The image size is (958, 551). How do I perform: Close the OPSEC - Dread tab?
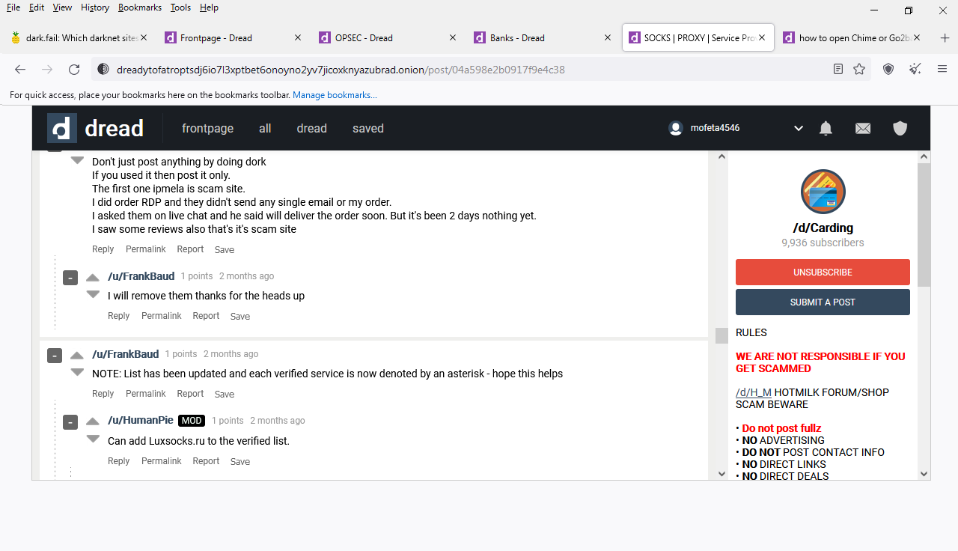tap(452, 37)
